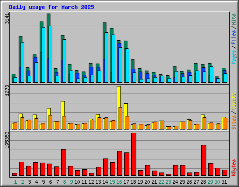Click the cyan pages bar for day 5
Screen dimensions: 239x187
click(x=43, y=55)
